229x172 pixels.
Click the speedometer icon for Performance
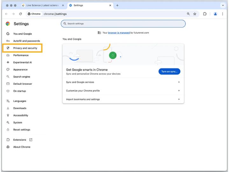(8, 55)
